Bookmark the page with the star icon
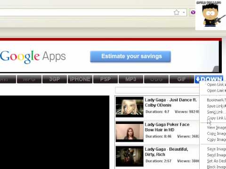This screenshot has height=169, width=226. tap(177, 12)
